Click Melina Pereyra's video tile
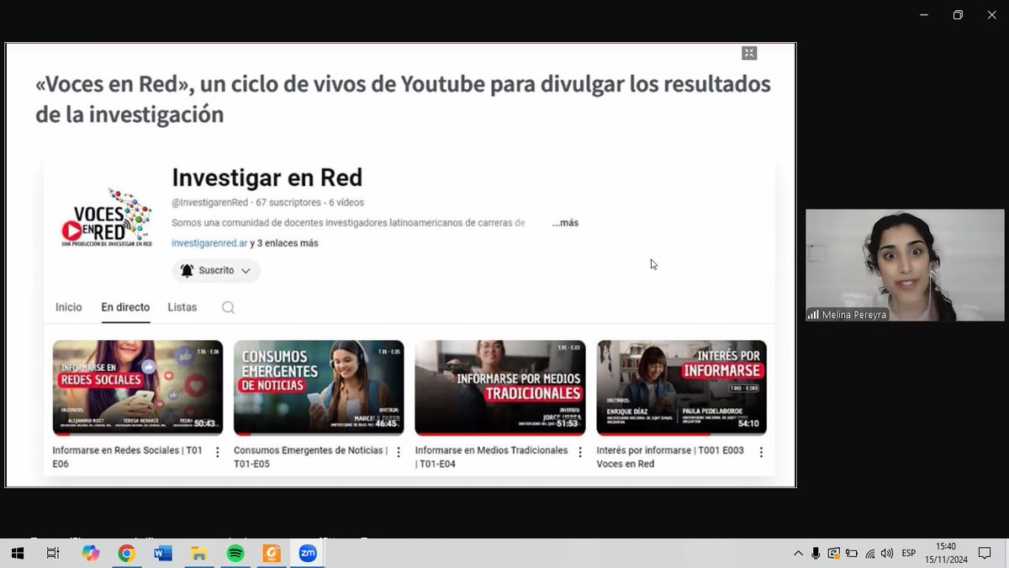This screenshot has height=568, width=1009. pos(905,265)
